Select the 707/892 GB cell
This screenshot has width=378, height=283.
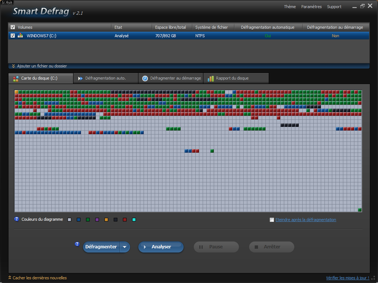click(x=166, y=36)
